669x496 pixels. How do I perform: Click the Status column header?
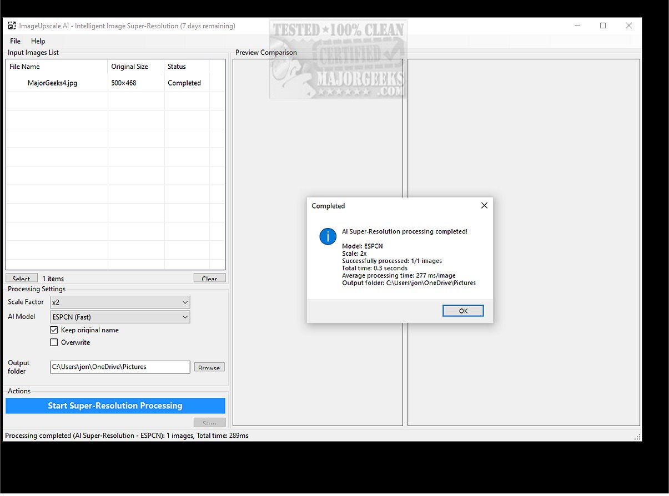coord(187,67)
